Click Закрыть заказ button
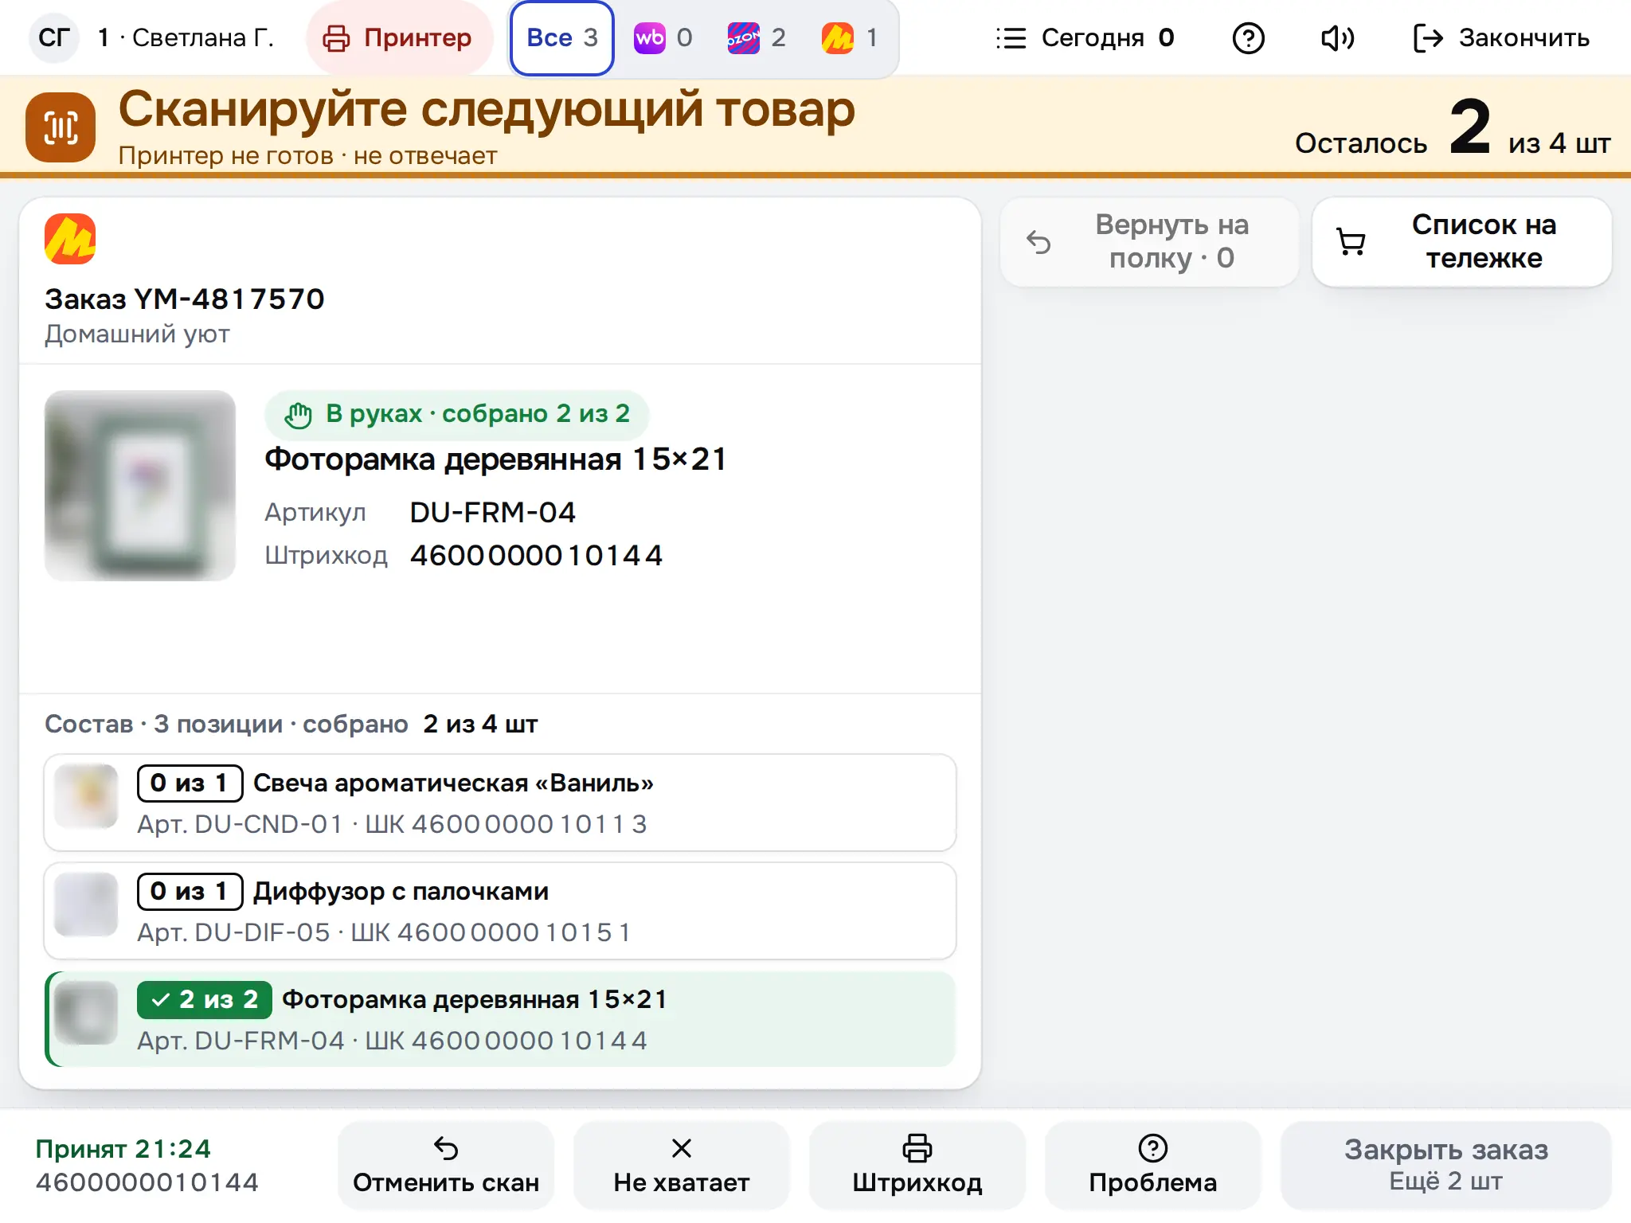 point(1446,1166)
